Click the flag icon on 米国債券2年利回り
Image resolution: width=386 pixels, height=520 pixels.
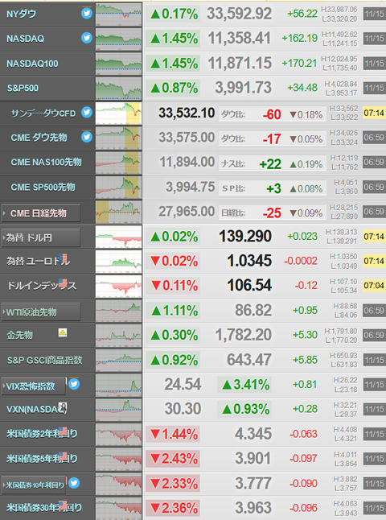(63, 431)
